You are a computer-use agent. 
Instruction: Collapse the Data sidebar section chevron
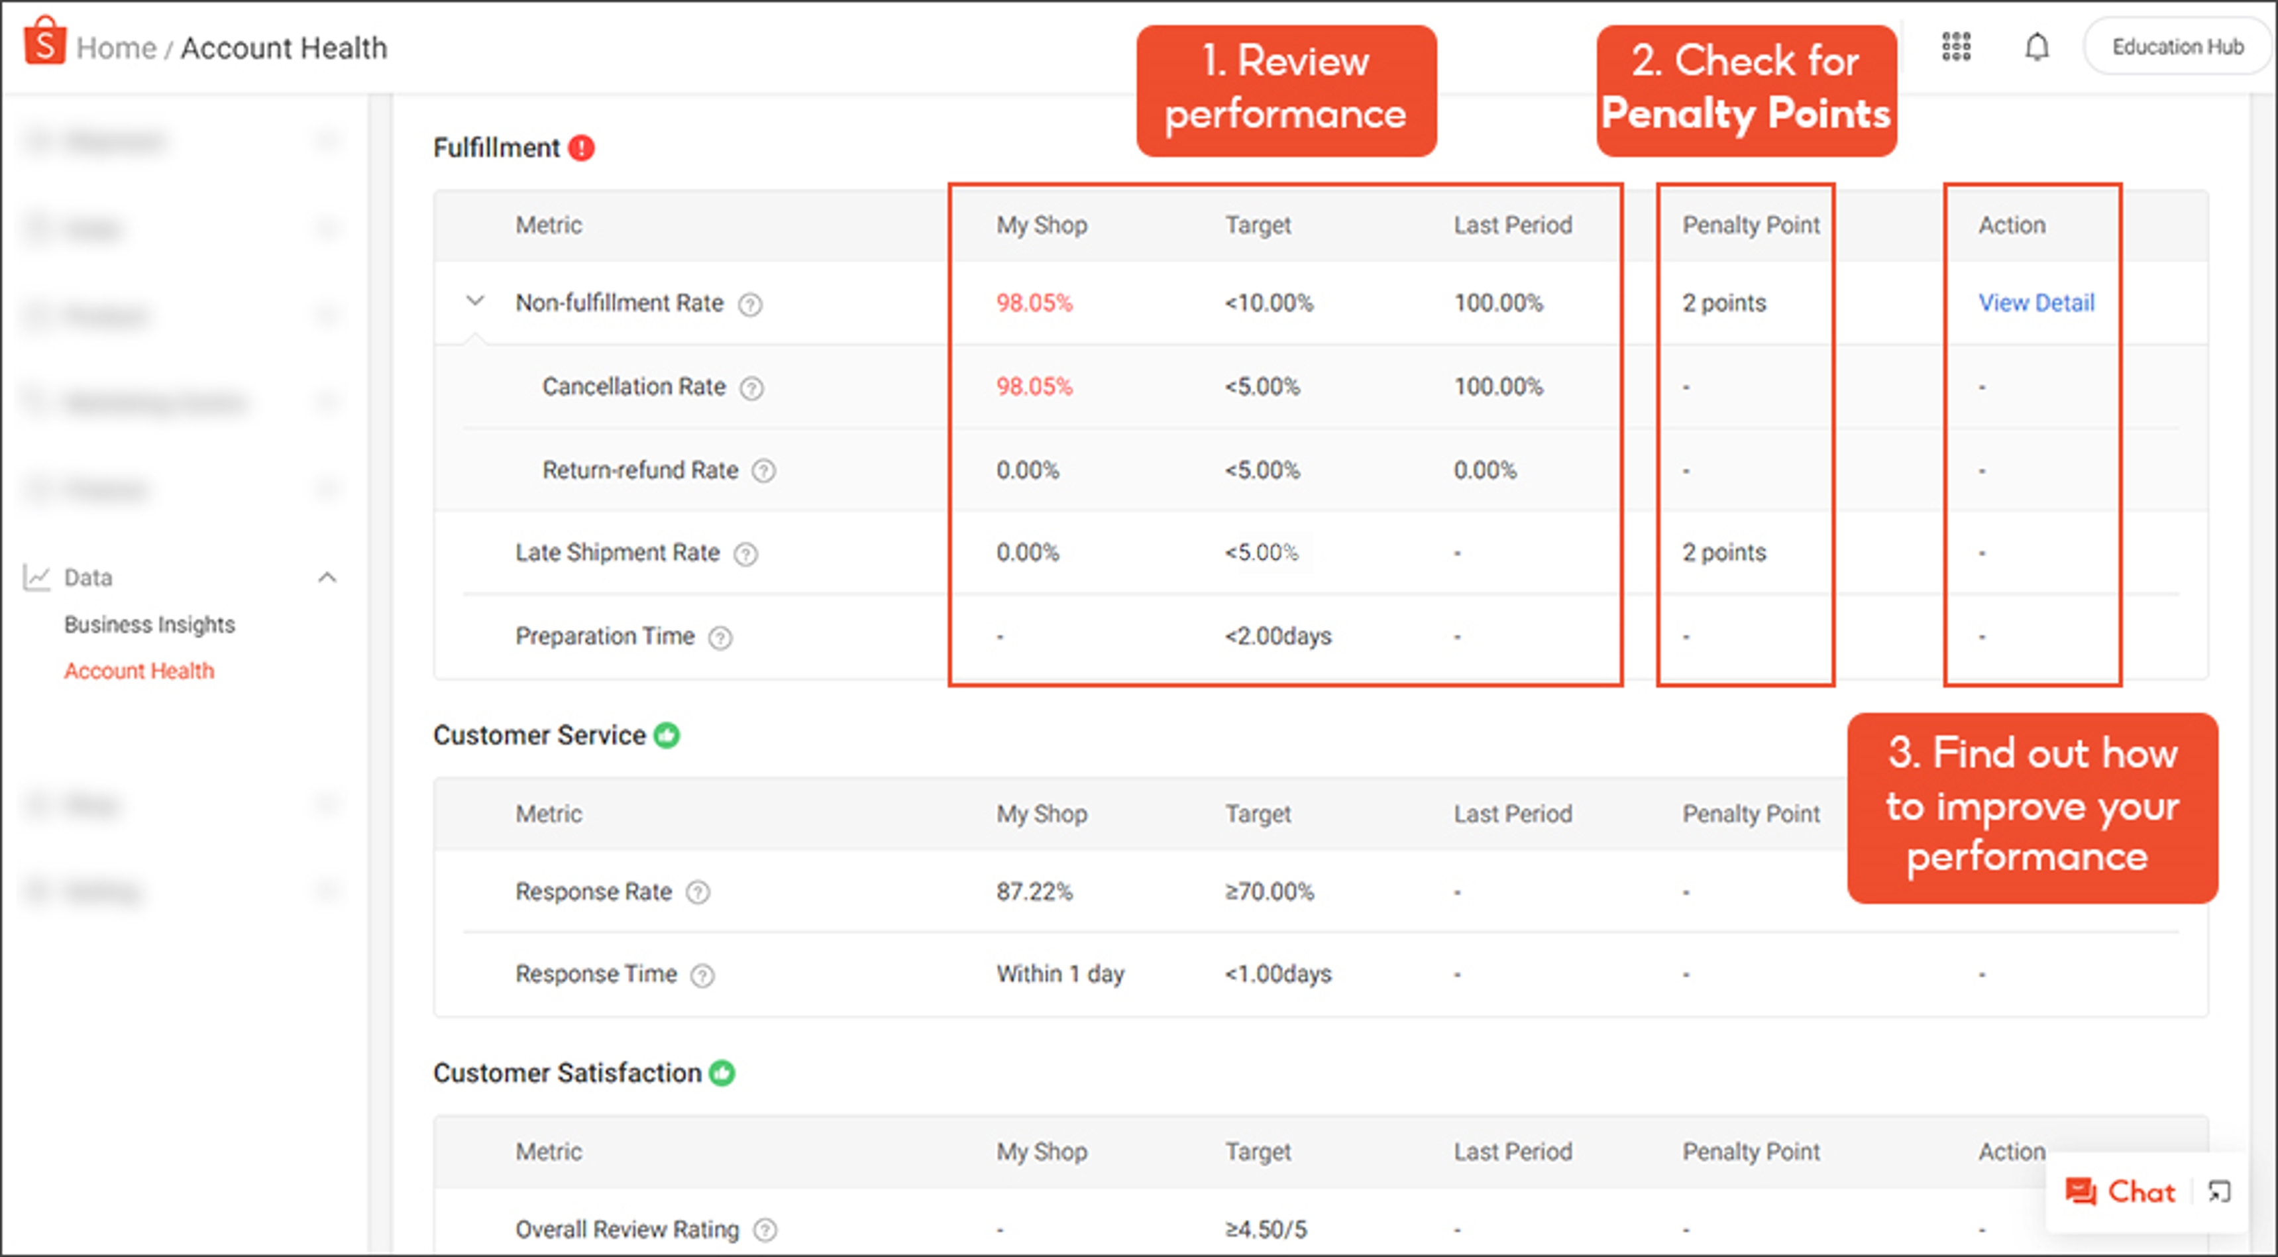coord(327,578)
